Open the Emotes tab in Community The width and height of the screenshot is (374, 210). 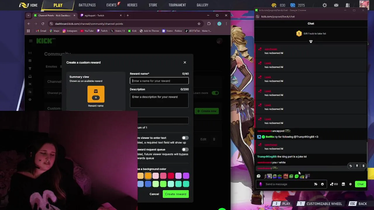[51, 66]
